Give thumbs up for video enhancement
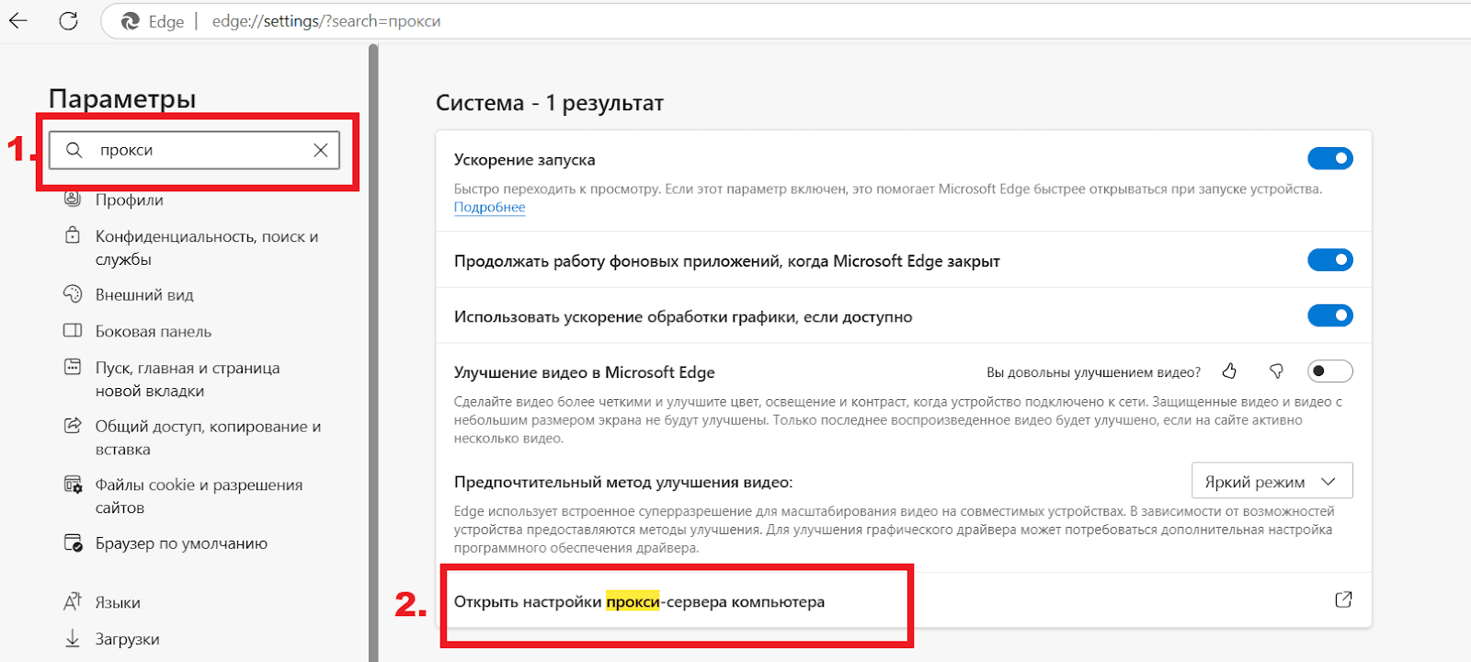 (1229, 371)
